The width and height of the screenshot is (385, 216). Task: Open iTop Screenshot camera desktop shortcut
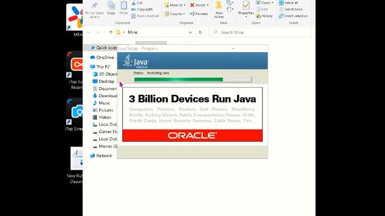(75, 115)
